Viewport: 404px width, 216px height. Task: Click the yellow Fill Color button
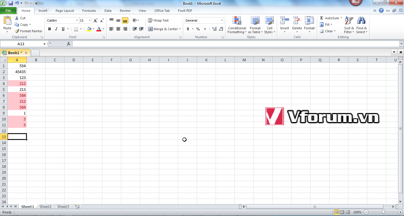point(89,29)
